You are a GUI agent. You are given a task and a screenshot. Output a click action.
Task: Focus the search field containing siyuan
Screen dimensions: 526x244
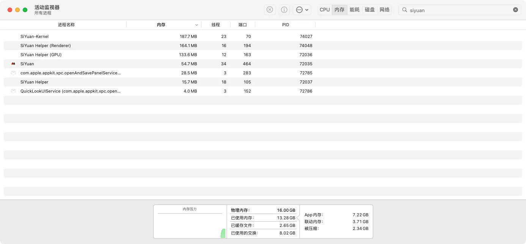(459, 10)
